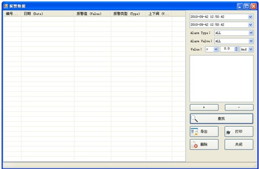This screenshot has height=169, width=259.
Task: Open the Value comparison operator dropdown
Action: [x=216, y=49]
